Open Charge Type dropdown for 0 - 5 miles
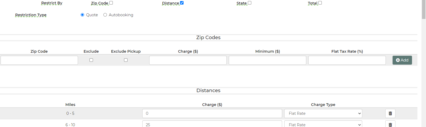Screen dimensions: 426x127 323,113
